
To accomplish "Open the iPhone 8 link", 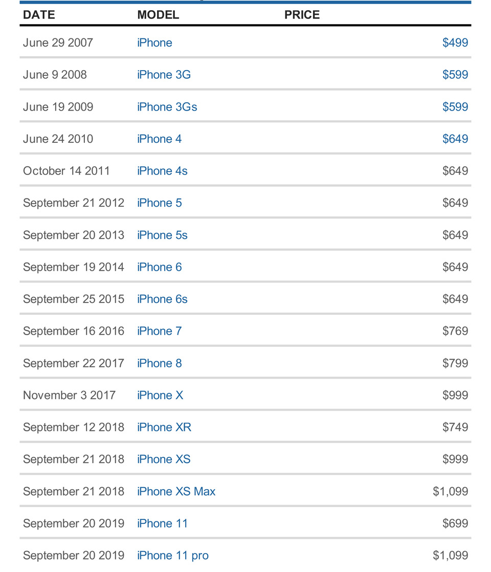I will pyautogui.click(x=159, y=363).
